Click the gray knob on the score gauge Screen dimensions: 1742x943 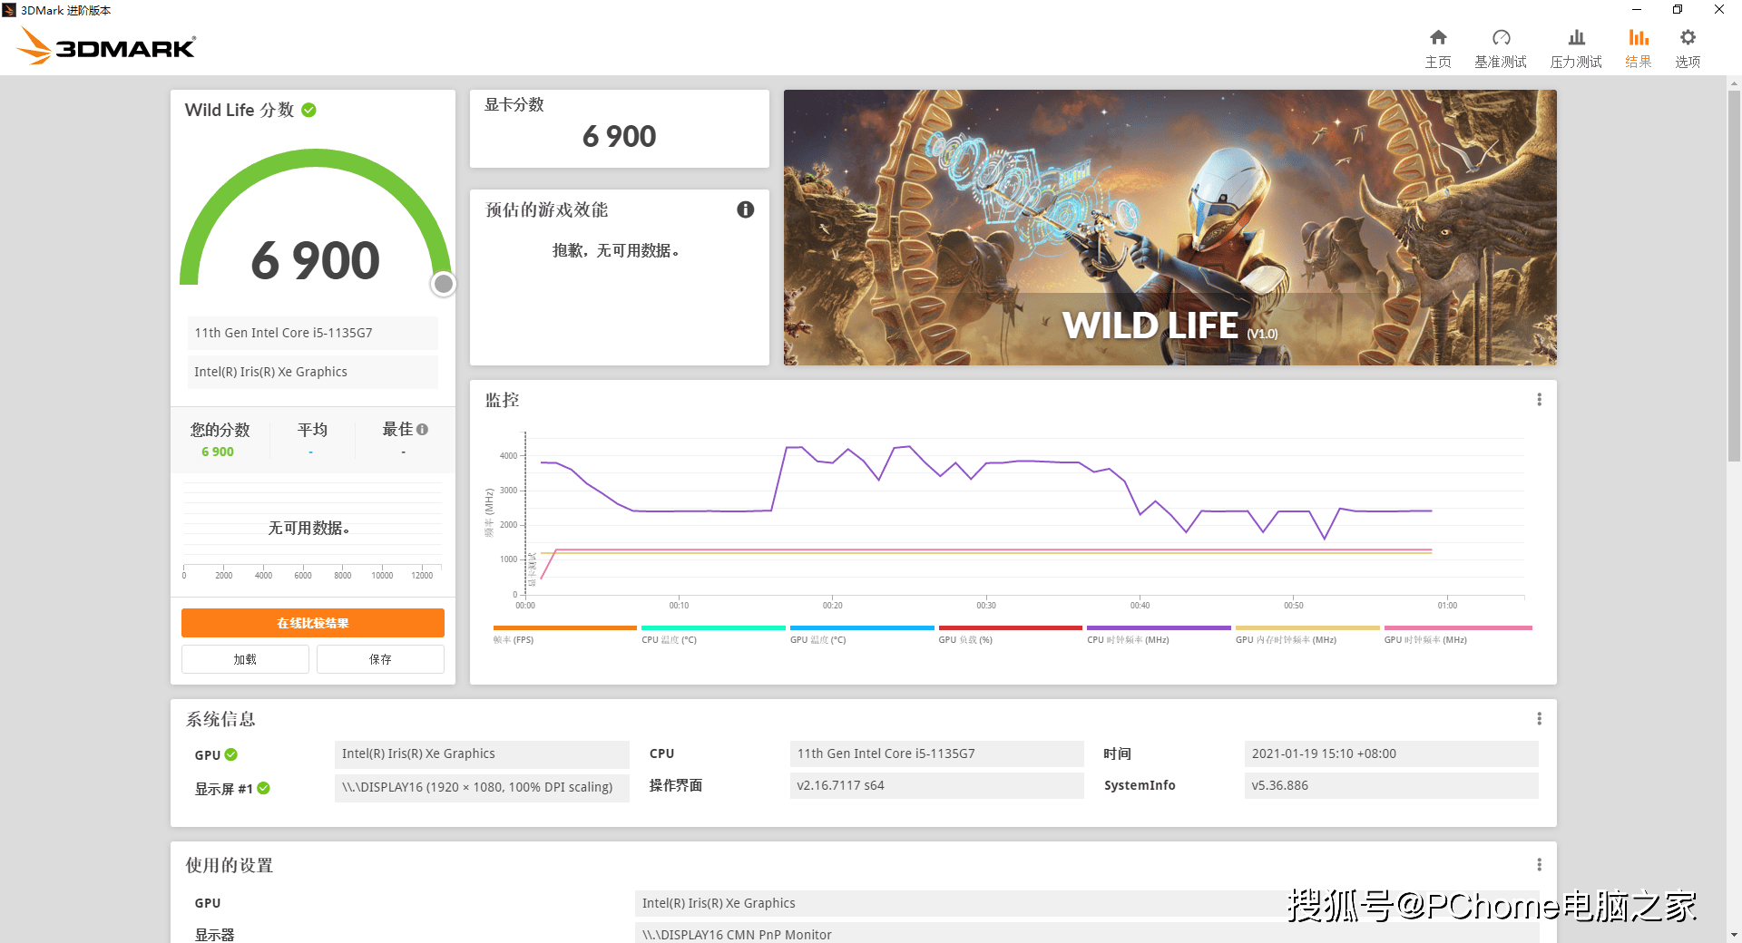tap(443, 284)
